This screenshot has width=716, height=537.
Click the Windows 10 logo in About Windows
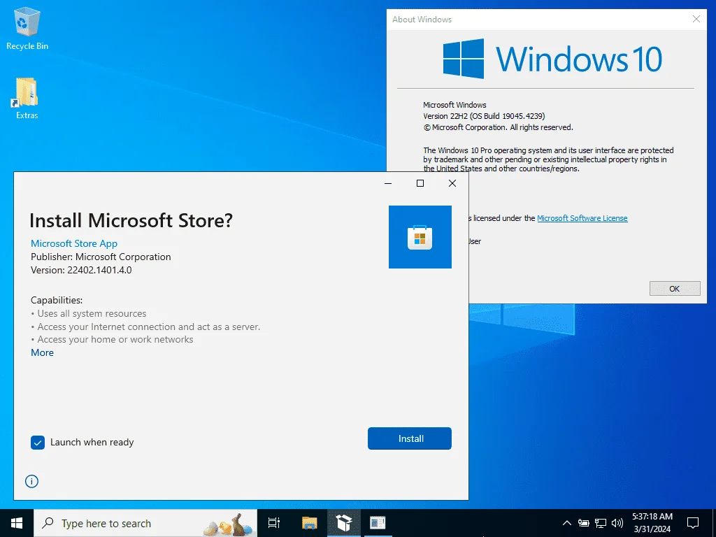(552, 59)
